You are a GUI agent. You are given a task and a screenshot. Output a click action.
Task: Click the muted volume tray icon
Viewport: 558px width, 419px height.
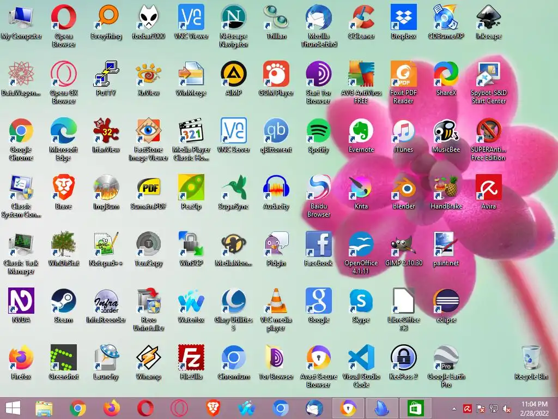point(507,409)
